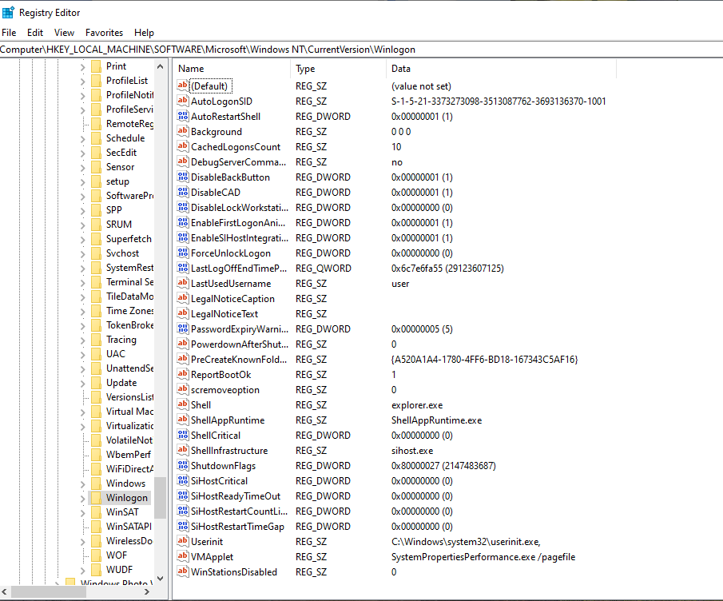Click the icon of the ShutdownFlags value
The image size is (723, 601).
click(x=183, y=465)
